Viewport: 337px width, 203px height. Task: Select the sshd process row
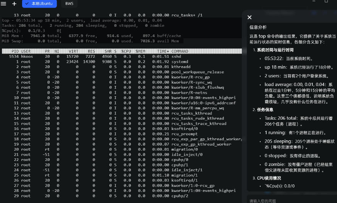(x=122, y=56)
